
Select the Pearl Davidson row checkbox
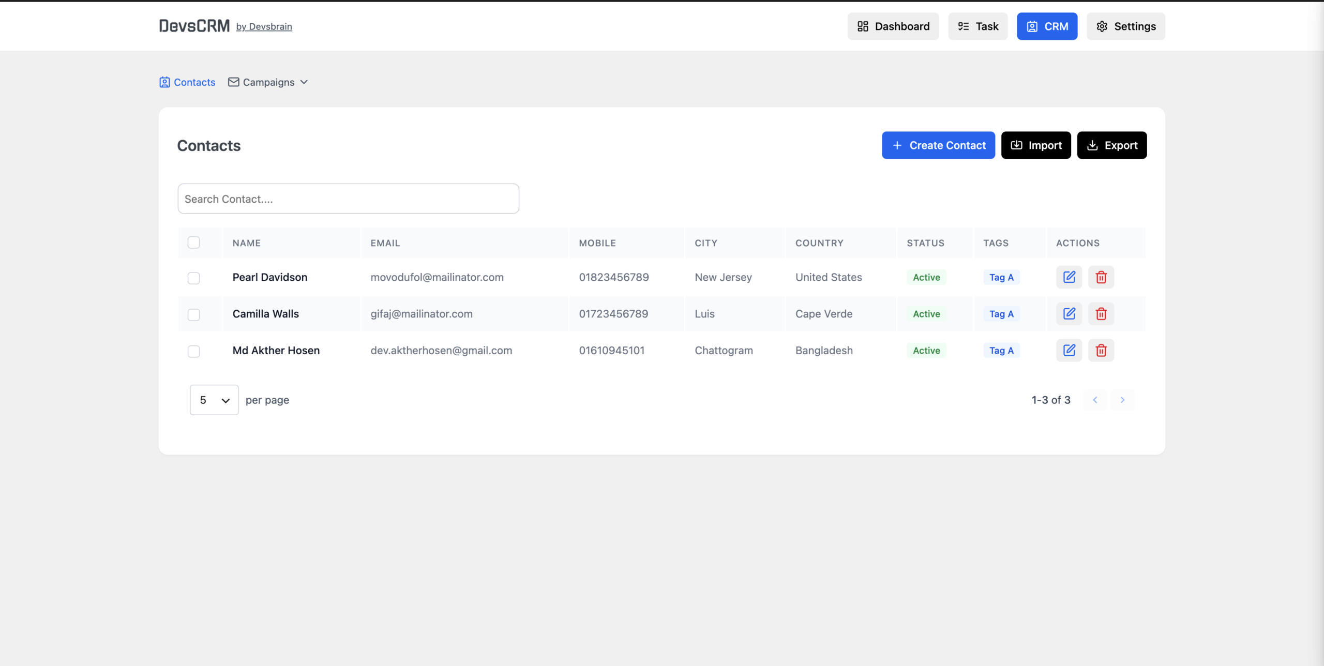tap(193, 278)
